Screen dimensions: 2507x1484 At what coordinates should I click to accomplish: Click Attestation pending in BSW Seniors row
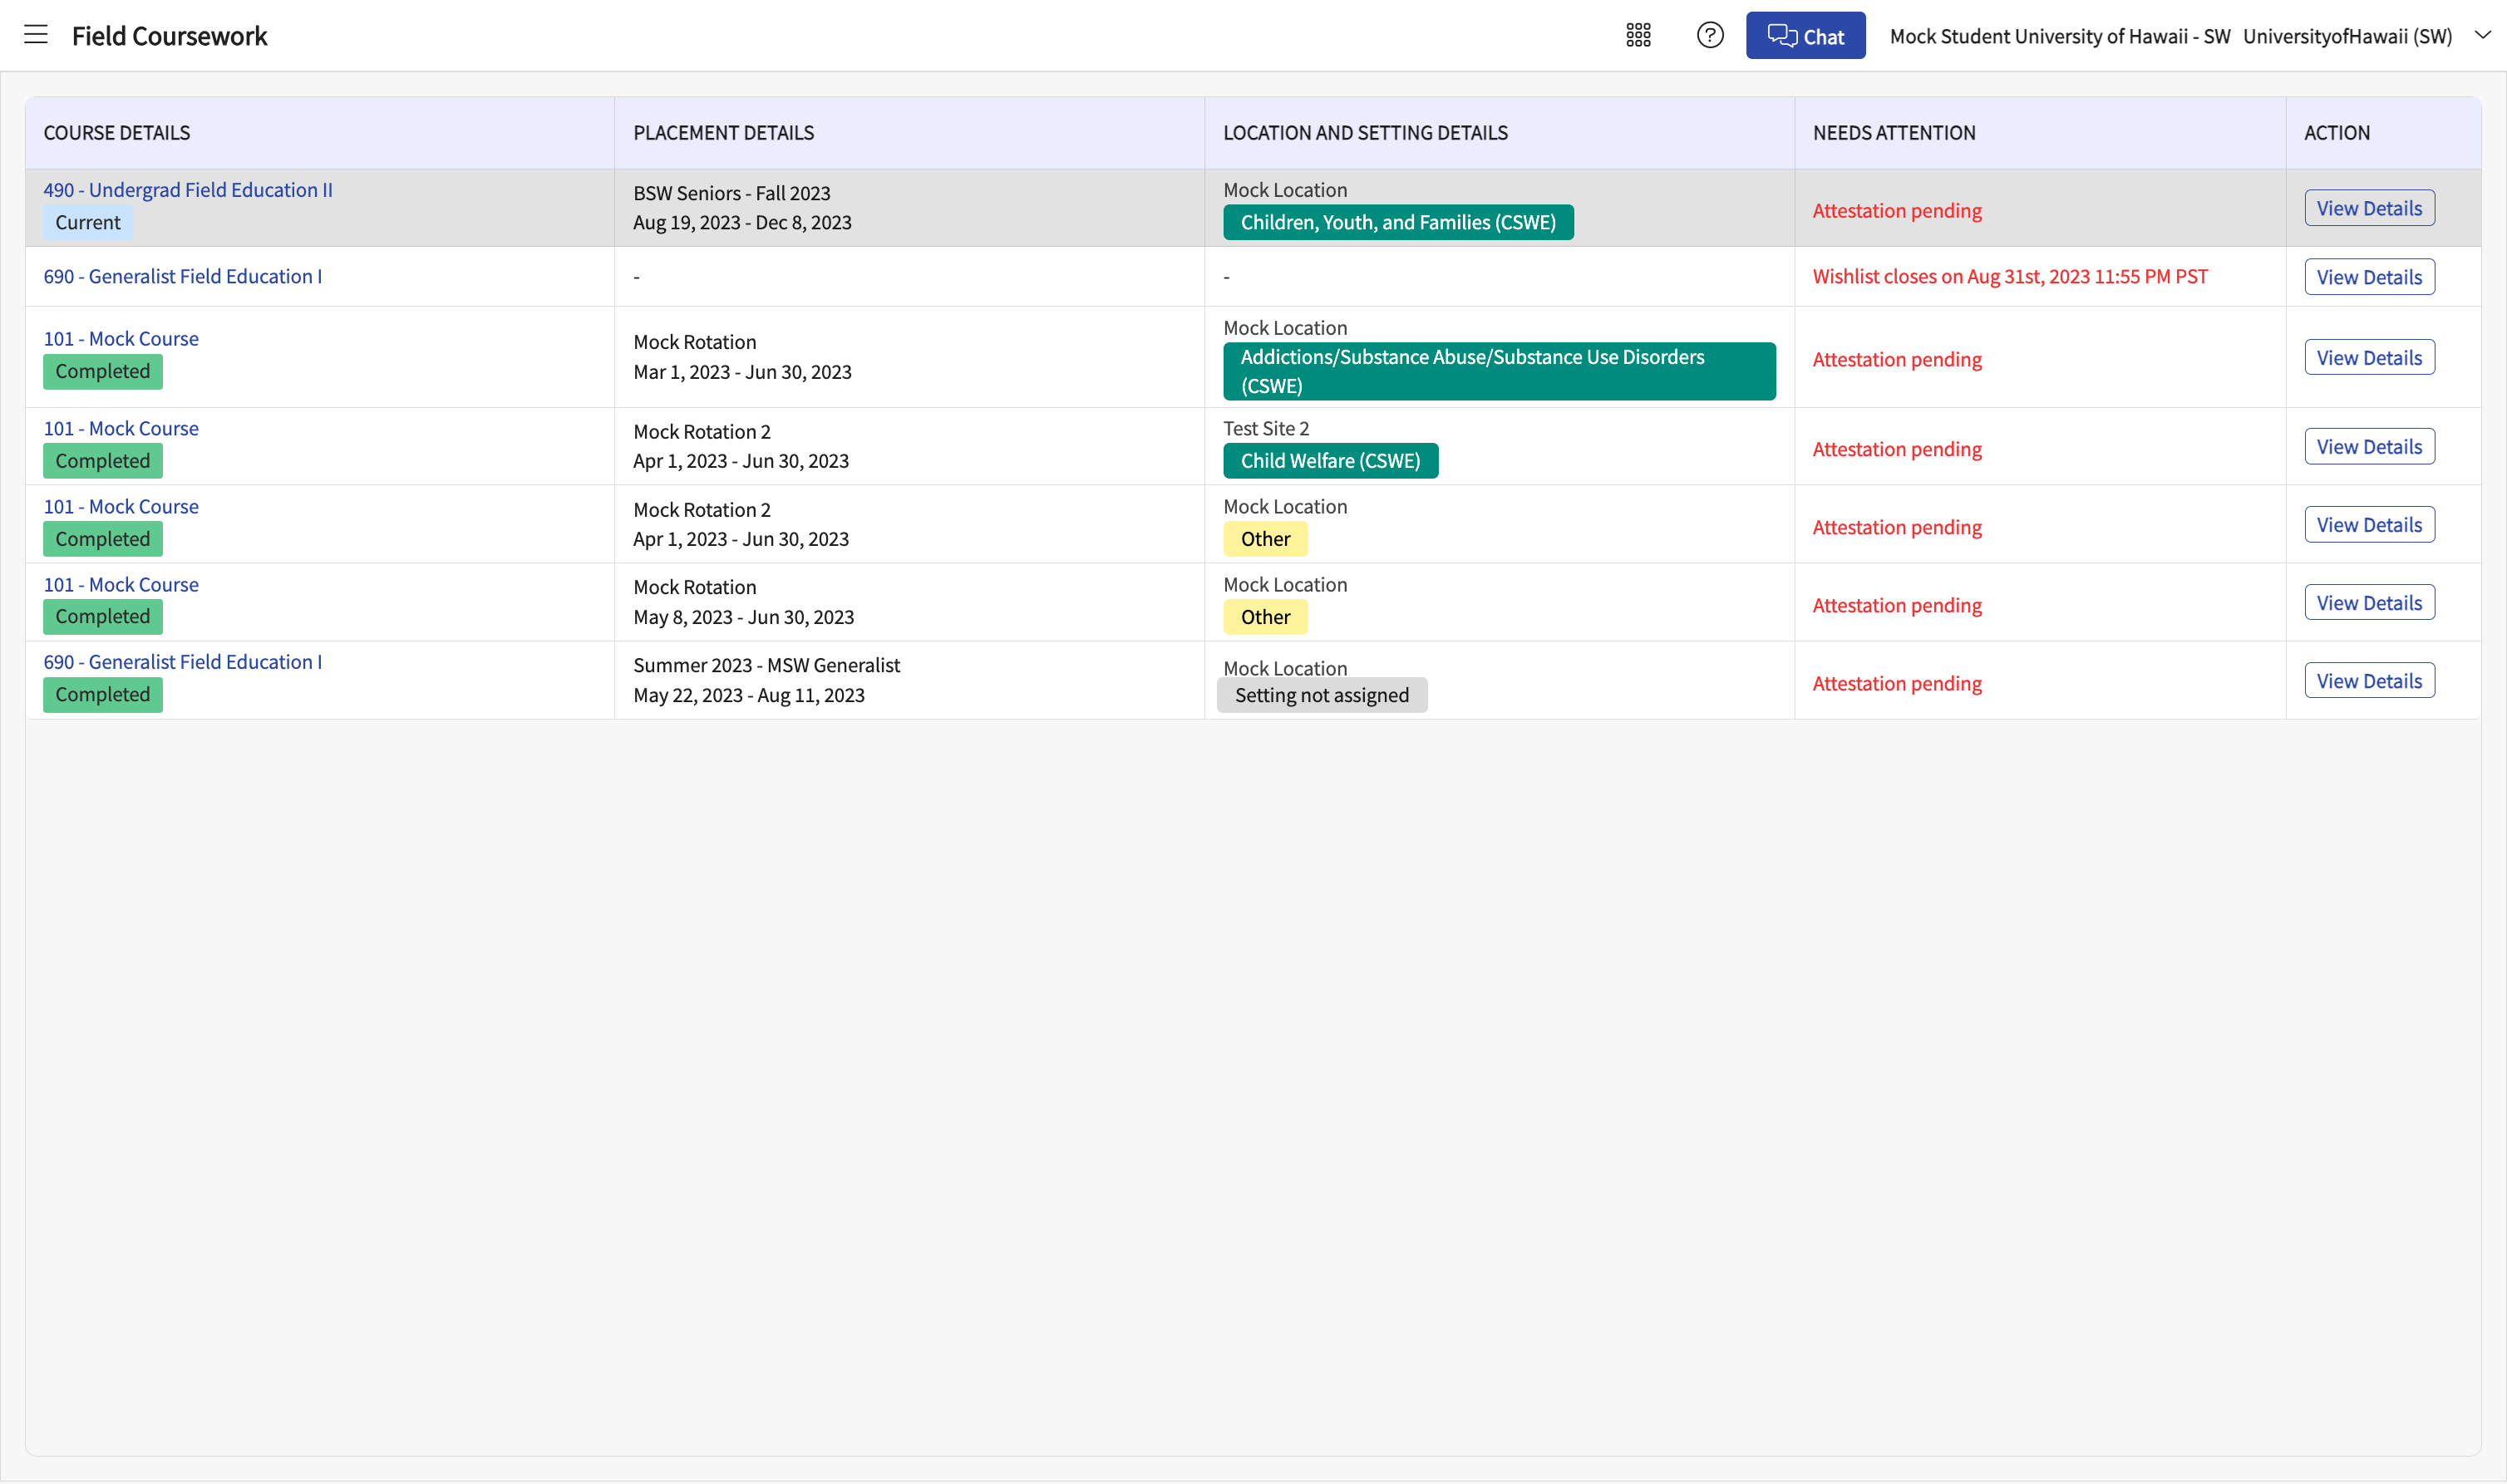(1896, 210)
